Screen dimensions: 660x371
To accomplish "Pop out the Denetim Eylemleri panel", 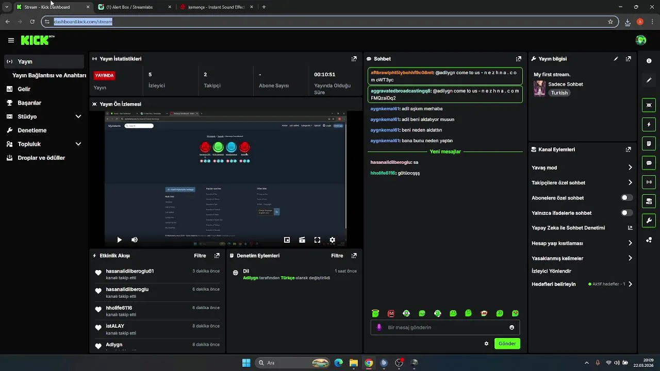I will (354, 256).
